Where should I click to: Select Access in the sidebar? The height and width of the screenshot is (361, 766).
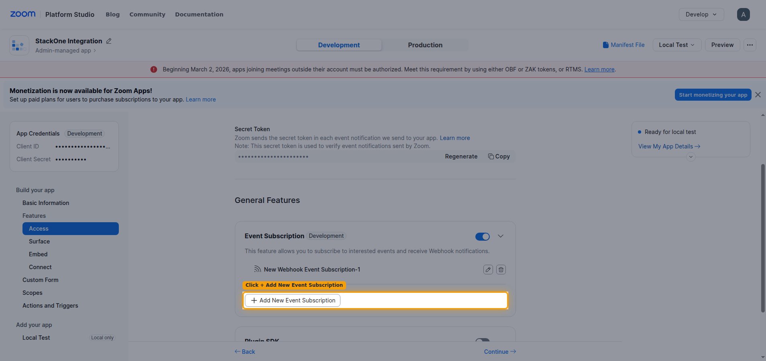click(x=71, y=229)
